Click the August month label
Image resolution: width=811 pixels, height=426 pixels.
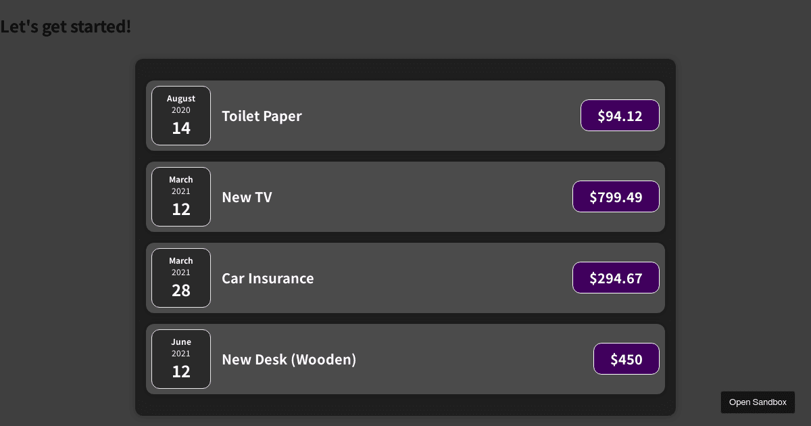(x=181, y=99)
